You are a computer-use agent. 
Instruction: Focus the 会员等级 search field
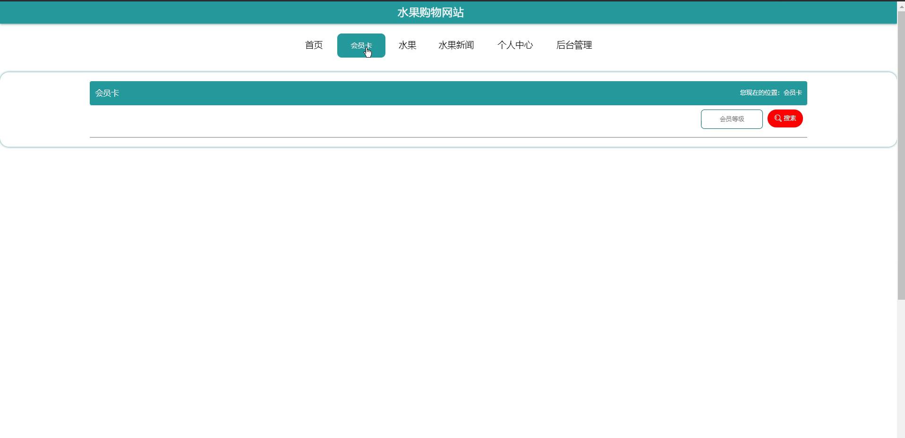click(x=731, y=119)
